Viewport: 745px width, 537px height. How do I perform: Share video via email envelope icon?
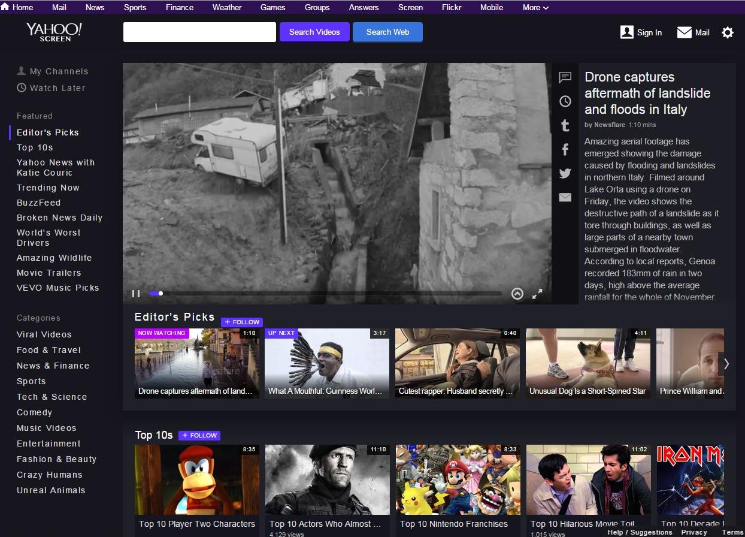click(565, 197)
